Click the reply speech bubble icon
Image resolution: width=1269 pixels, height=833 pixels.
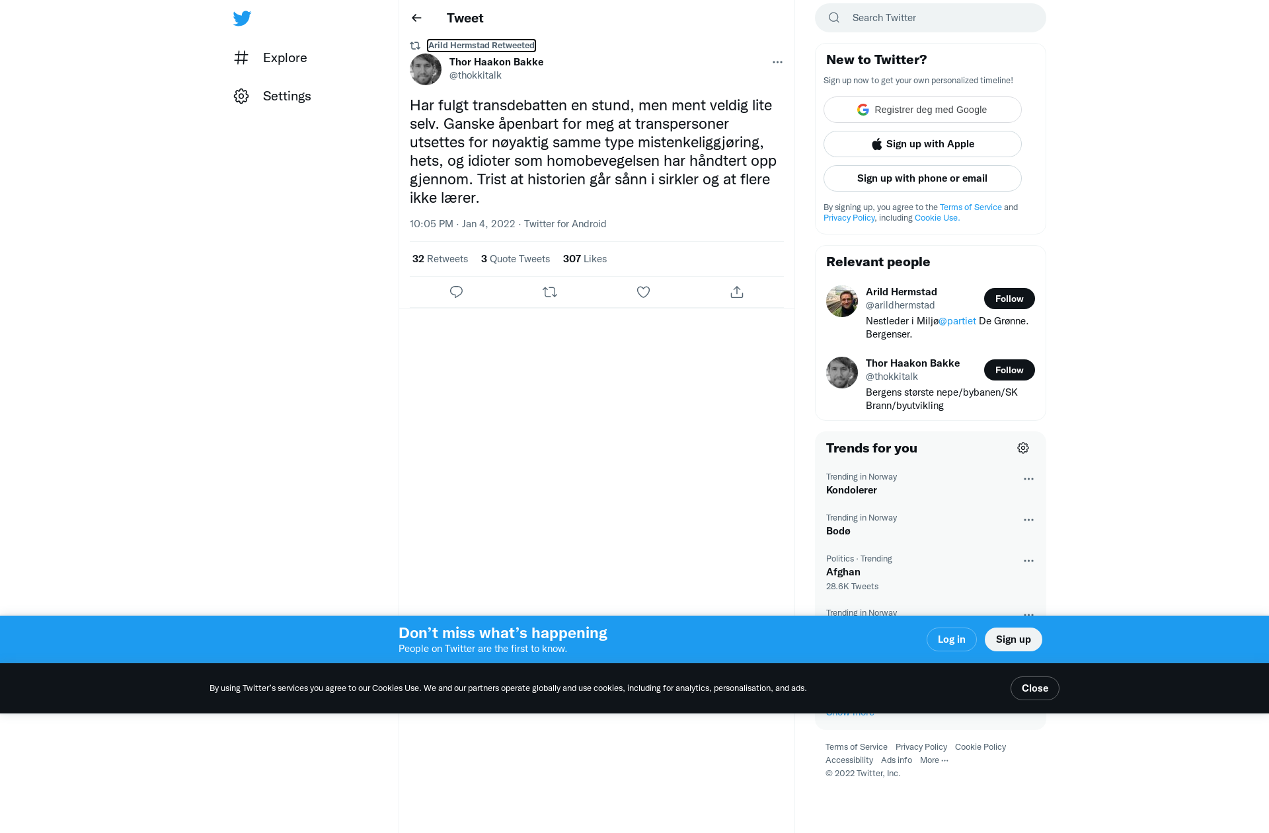point(456,292)
